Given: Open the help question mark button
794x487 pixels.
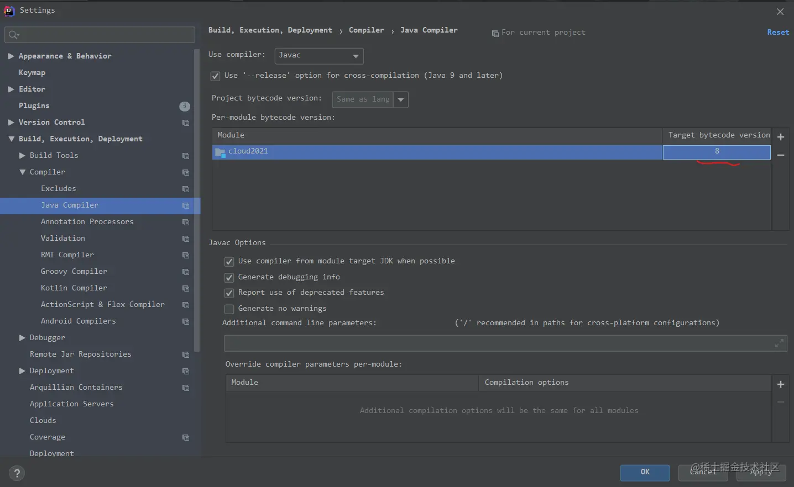Looking at the screenshot, I should (17, 473).
